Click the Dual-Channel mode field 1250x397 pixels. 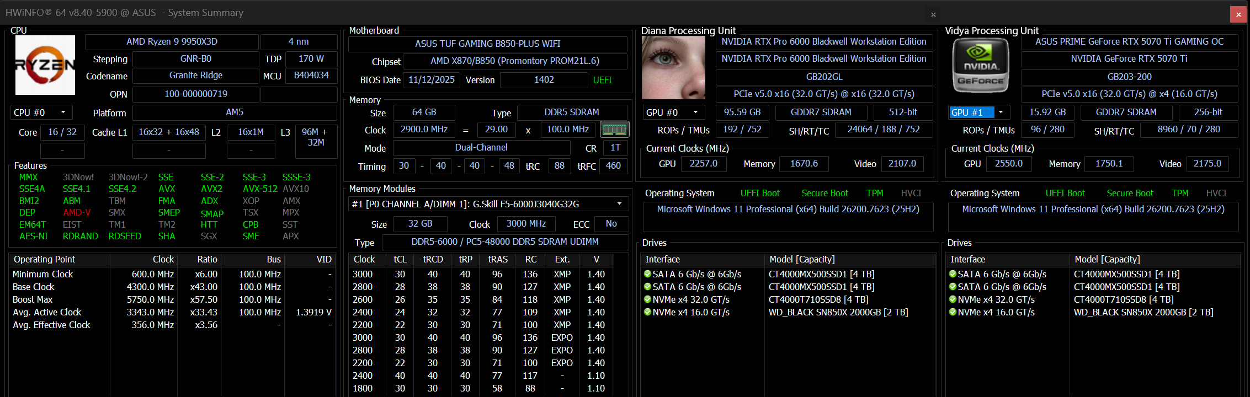point(481,148)
